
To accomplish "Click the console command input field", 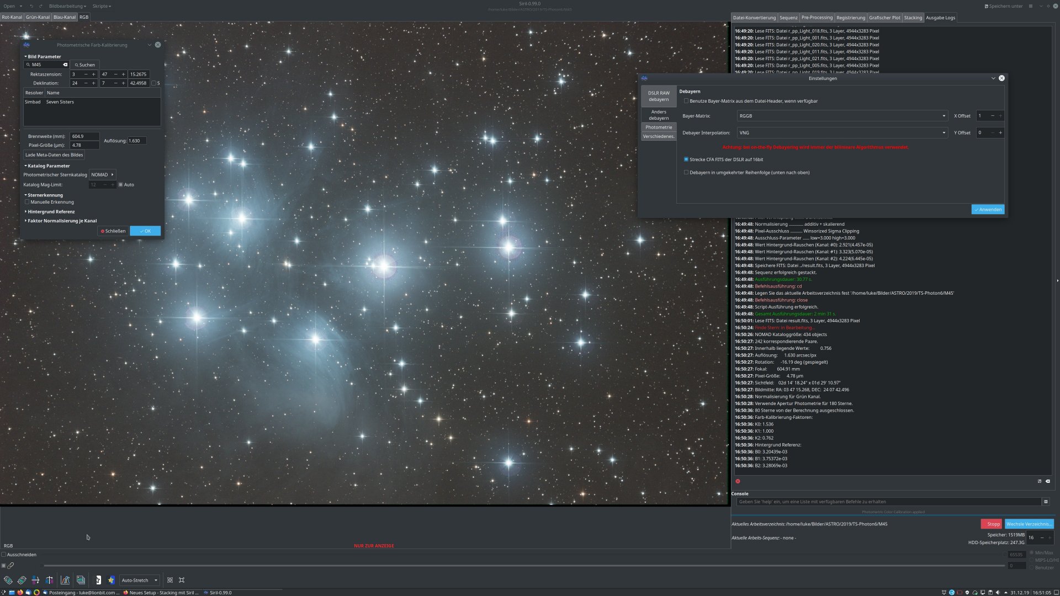I will (889, 502).
